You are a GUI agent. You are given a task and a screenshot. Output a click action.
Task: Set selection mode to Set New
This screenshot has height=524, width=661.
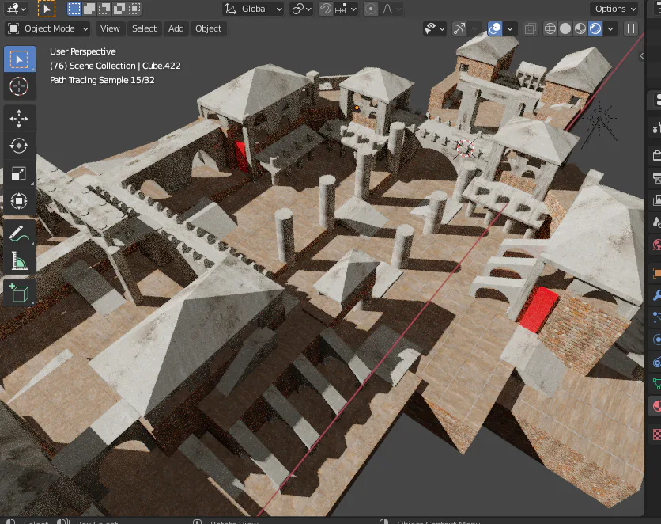74,9
